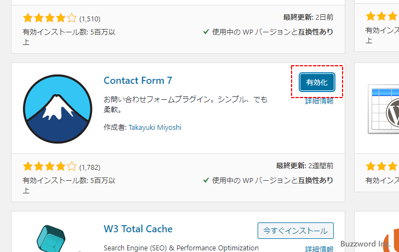
Task: Click the 最終更新: 2週間前 label
Action: click(x=305, y=165)
